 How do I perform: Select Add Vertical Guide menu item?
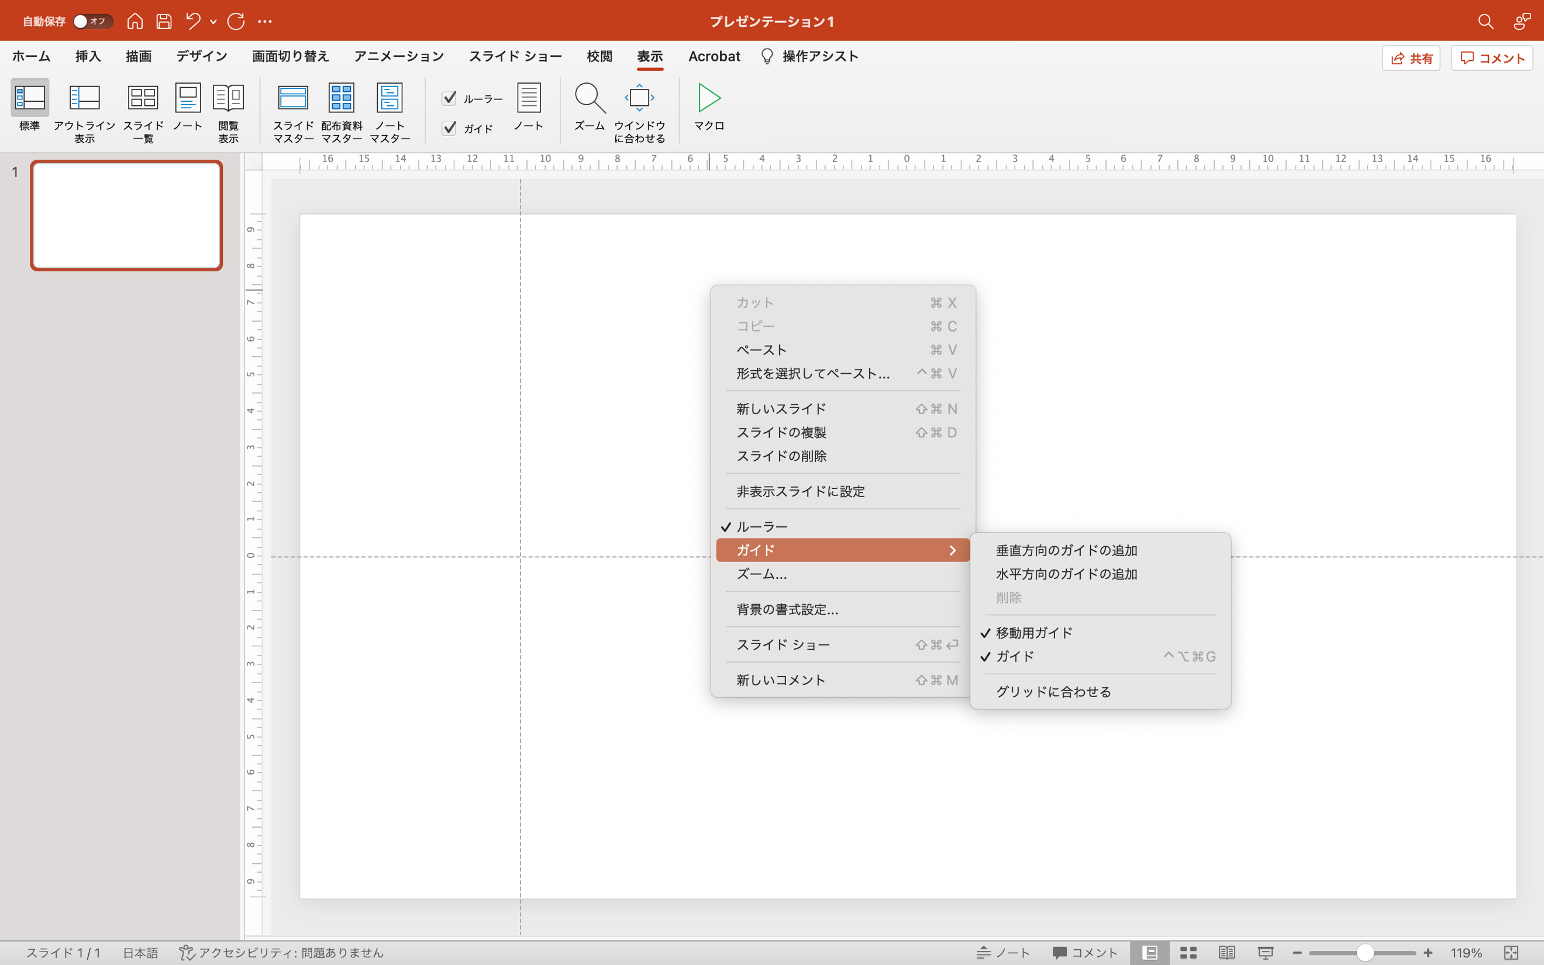1066,550
